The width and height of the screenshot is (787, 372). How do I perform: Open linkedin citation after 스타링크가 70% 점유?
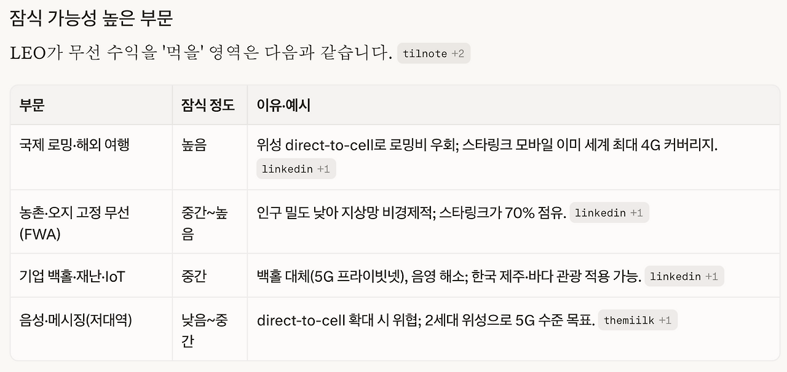609,213
